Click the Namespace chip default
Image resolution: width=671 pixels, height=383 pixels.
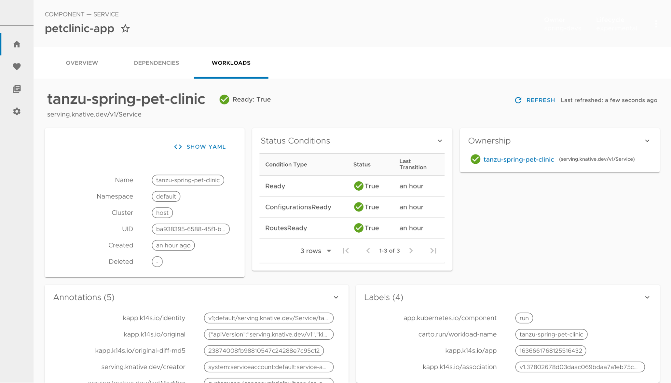(x=166, y=196)
